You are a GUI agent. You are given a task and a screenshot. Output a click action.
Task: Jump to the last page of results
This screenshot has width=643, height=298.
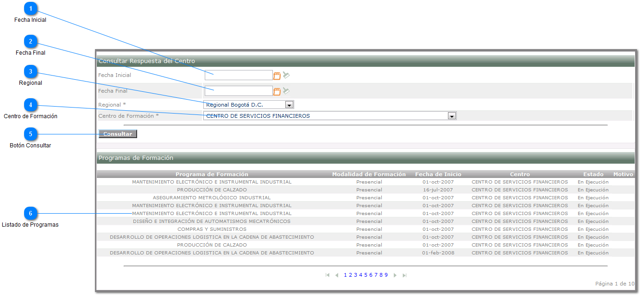(404, 275)
